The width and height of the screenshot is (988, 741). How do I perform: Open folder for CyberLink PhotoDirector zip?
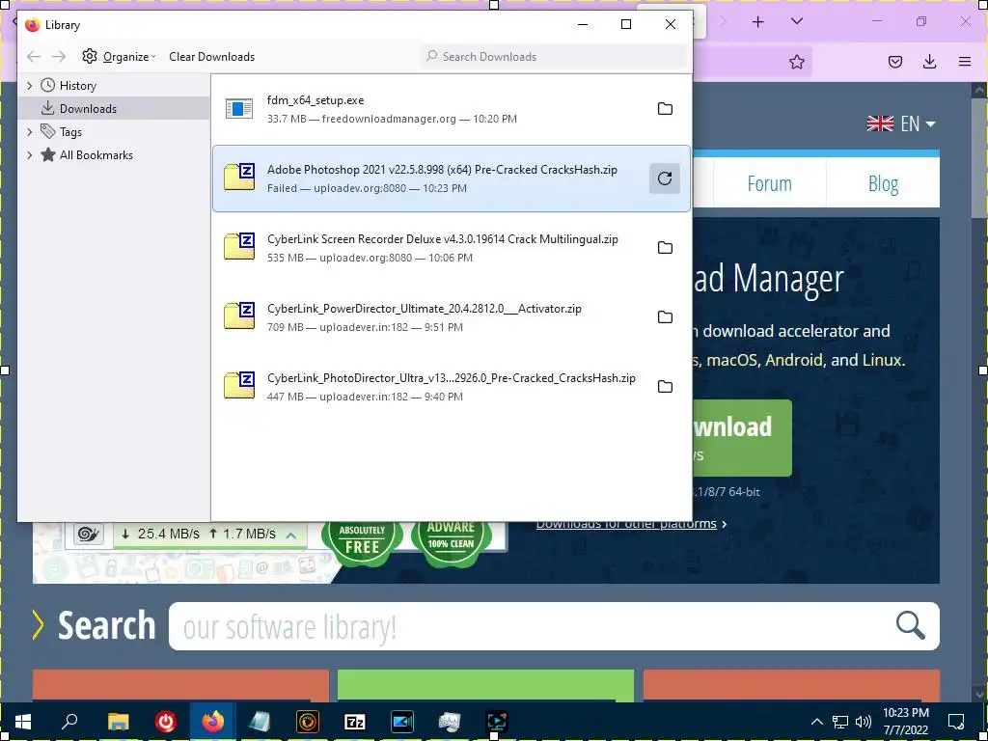click(x=665, y=386)
